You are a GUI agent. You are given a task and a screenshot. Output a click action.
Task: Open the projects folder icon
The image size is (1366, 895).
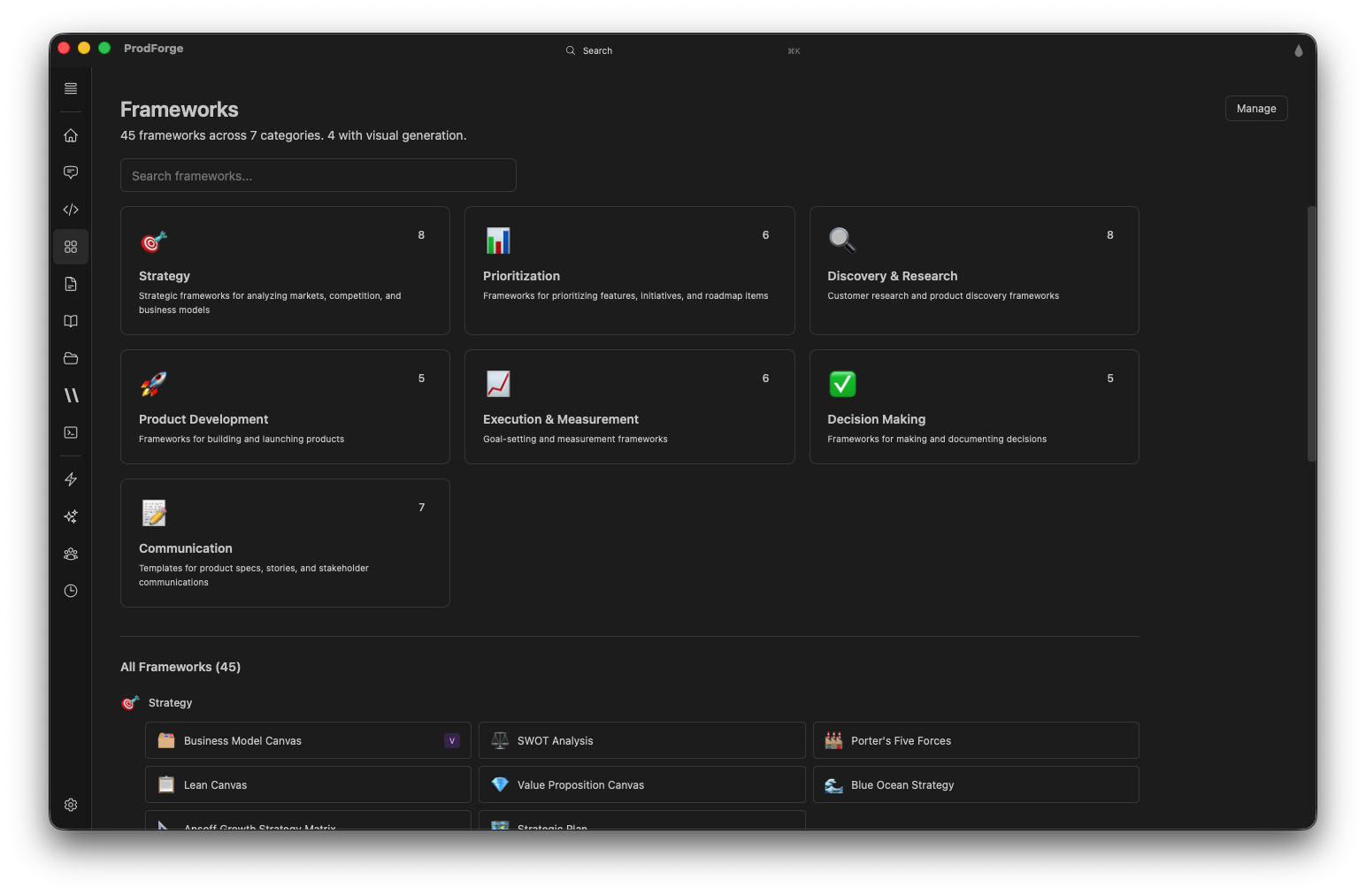tap(71, 358)
